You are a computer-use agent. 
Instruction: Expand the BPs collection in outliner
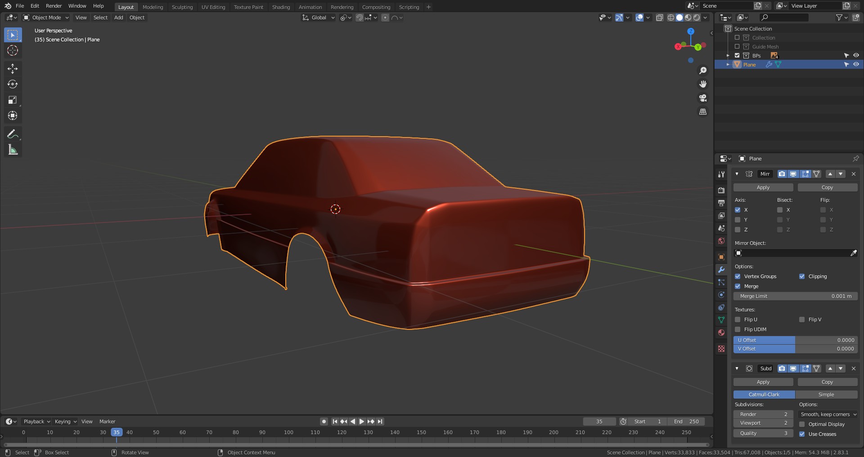[728, 56]
